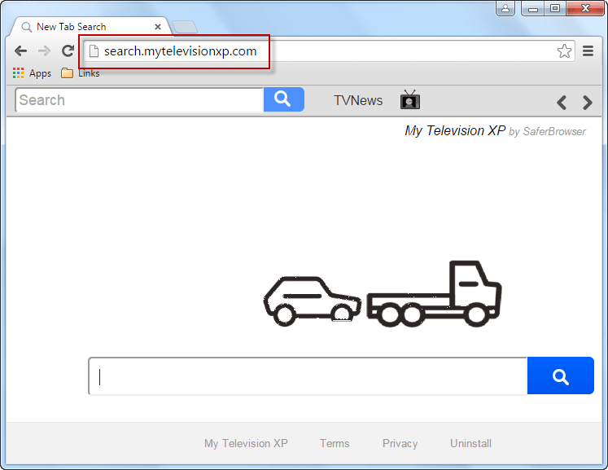Click the address bar URL field
Viewport: 608px width, 470px height.
pos(329,51)
